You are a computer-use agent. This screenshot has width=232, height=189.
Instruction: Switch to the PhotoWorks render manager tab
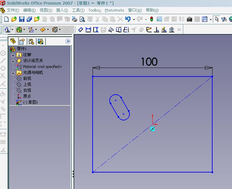(x=41, y=42)
